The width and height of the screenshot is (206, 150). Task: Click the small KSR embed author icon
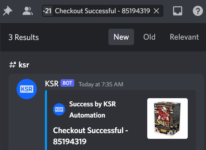pyautogui.click(x=59, y=109)
